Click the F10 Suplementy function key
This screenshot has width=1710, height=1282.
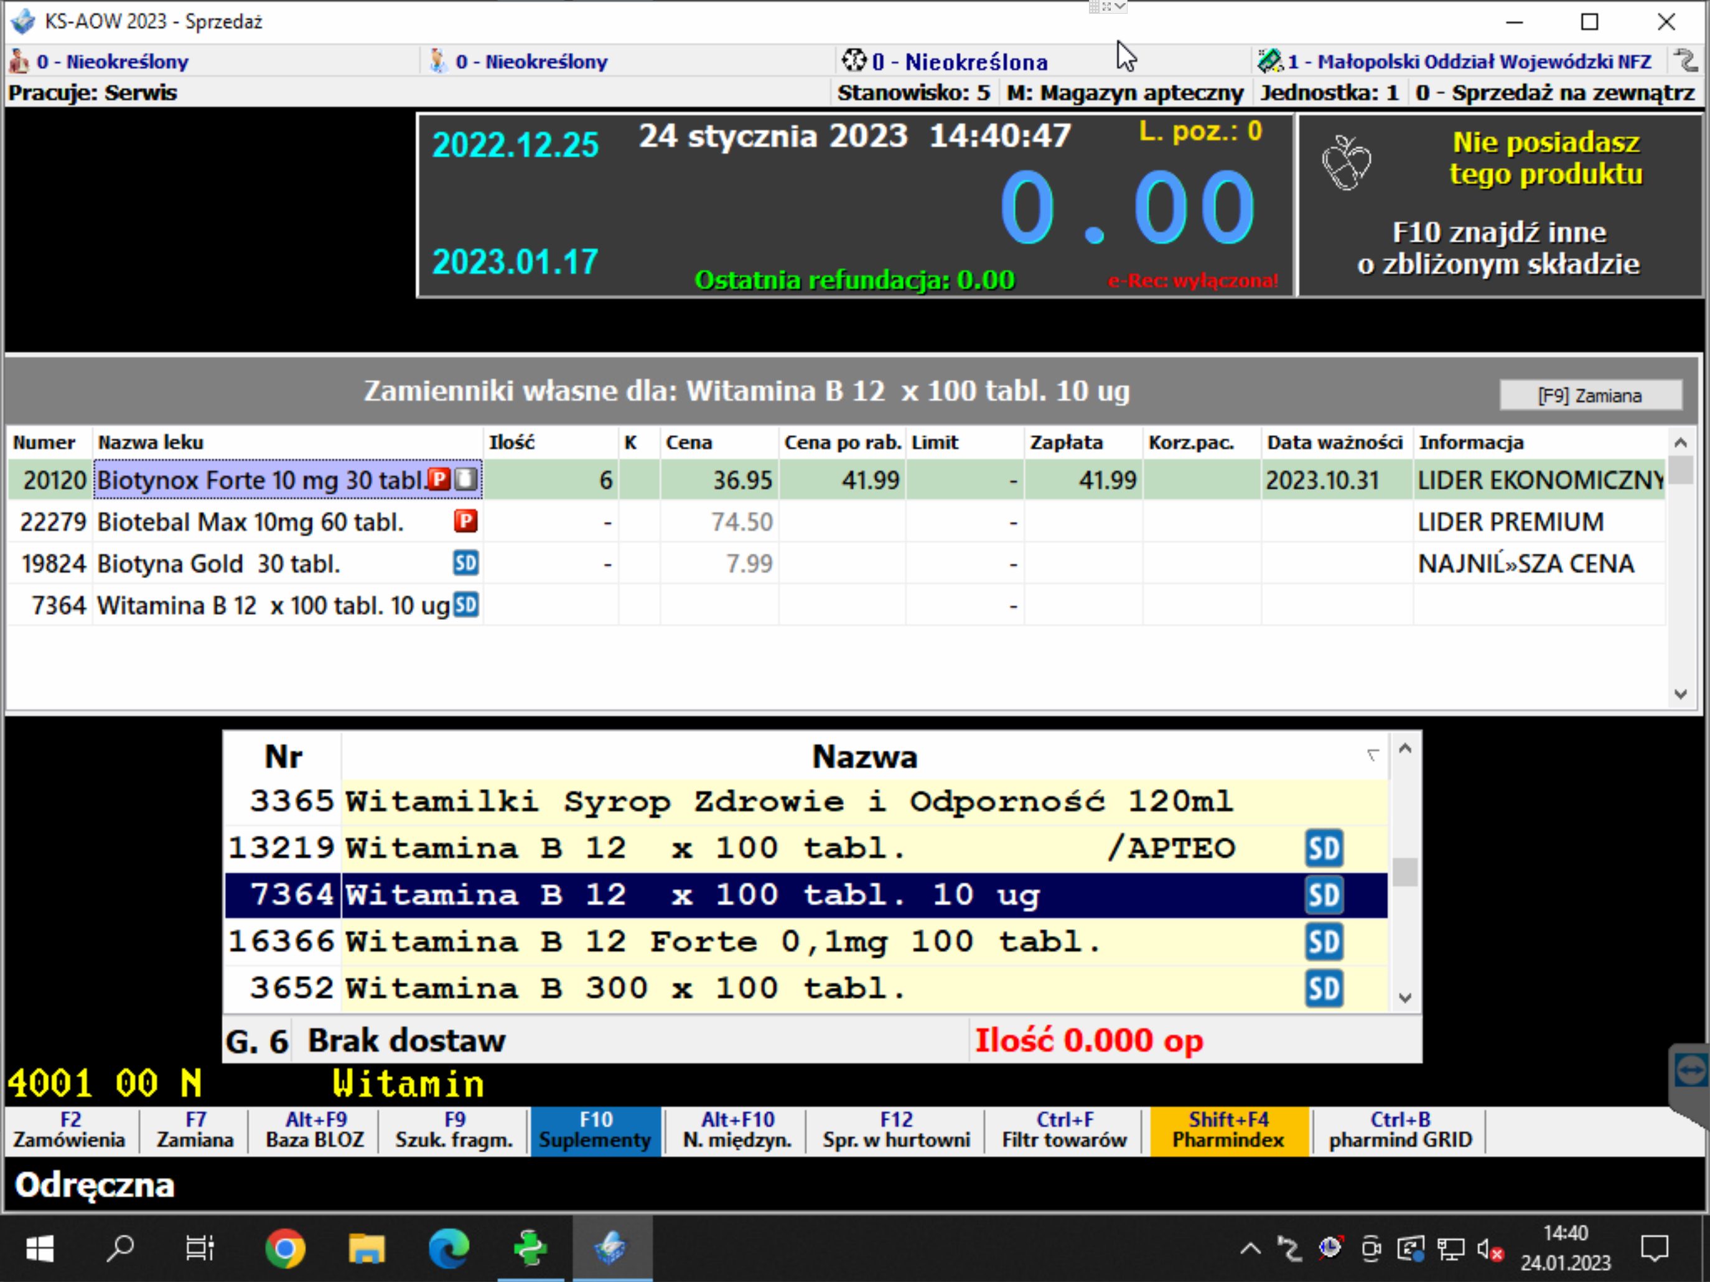click(x=596, y=1130)
